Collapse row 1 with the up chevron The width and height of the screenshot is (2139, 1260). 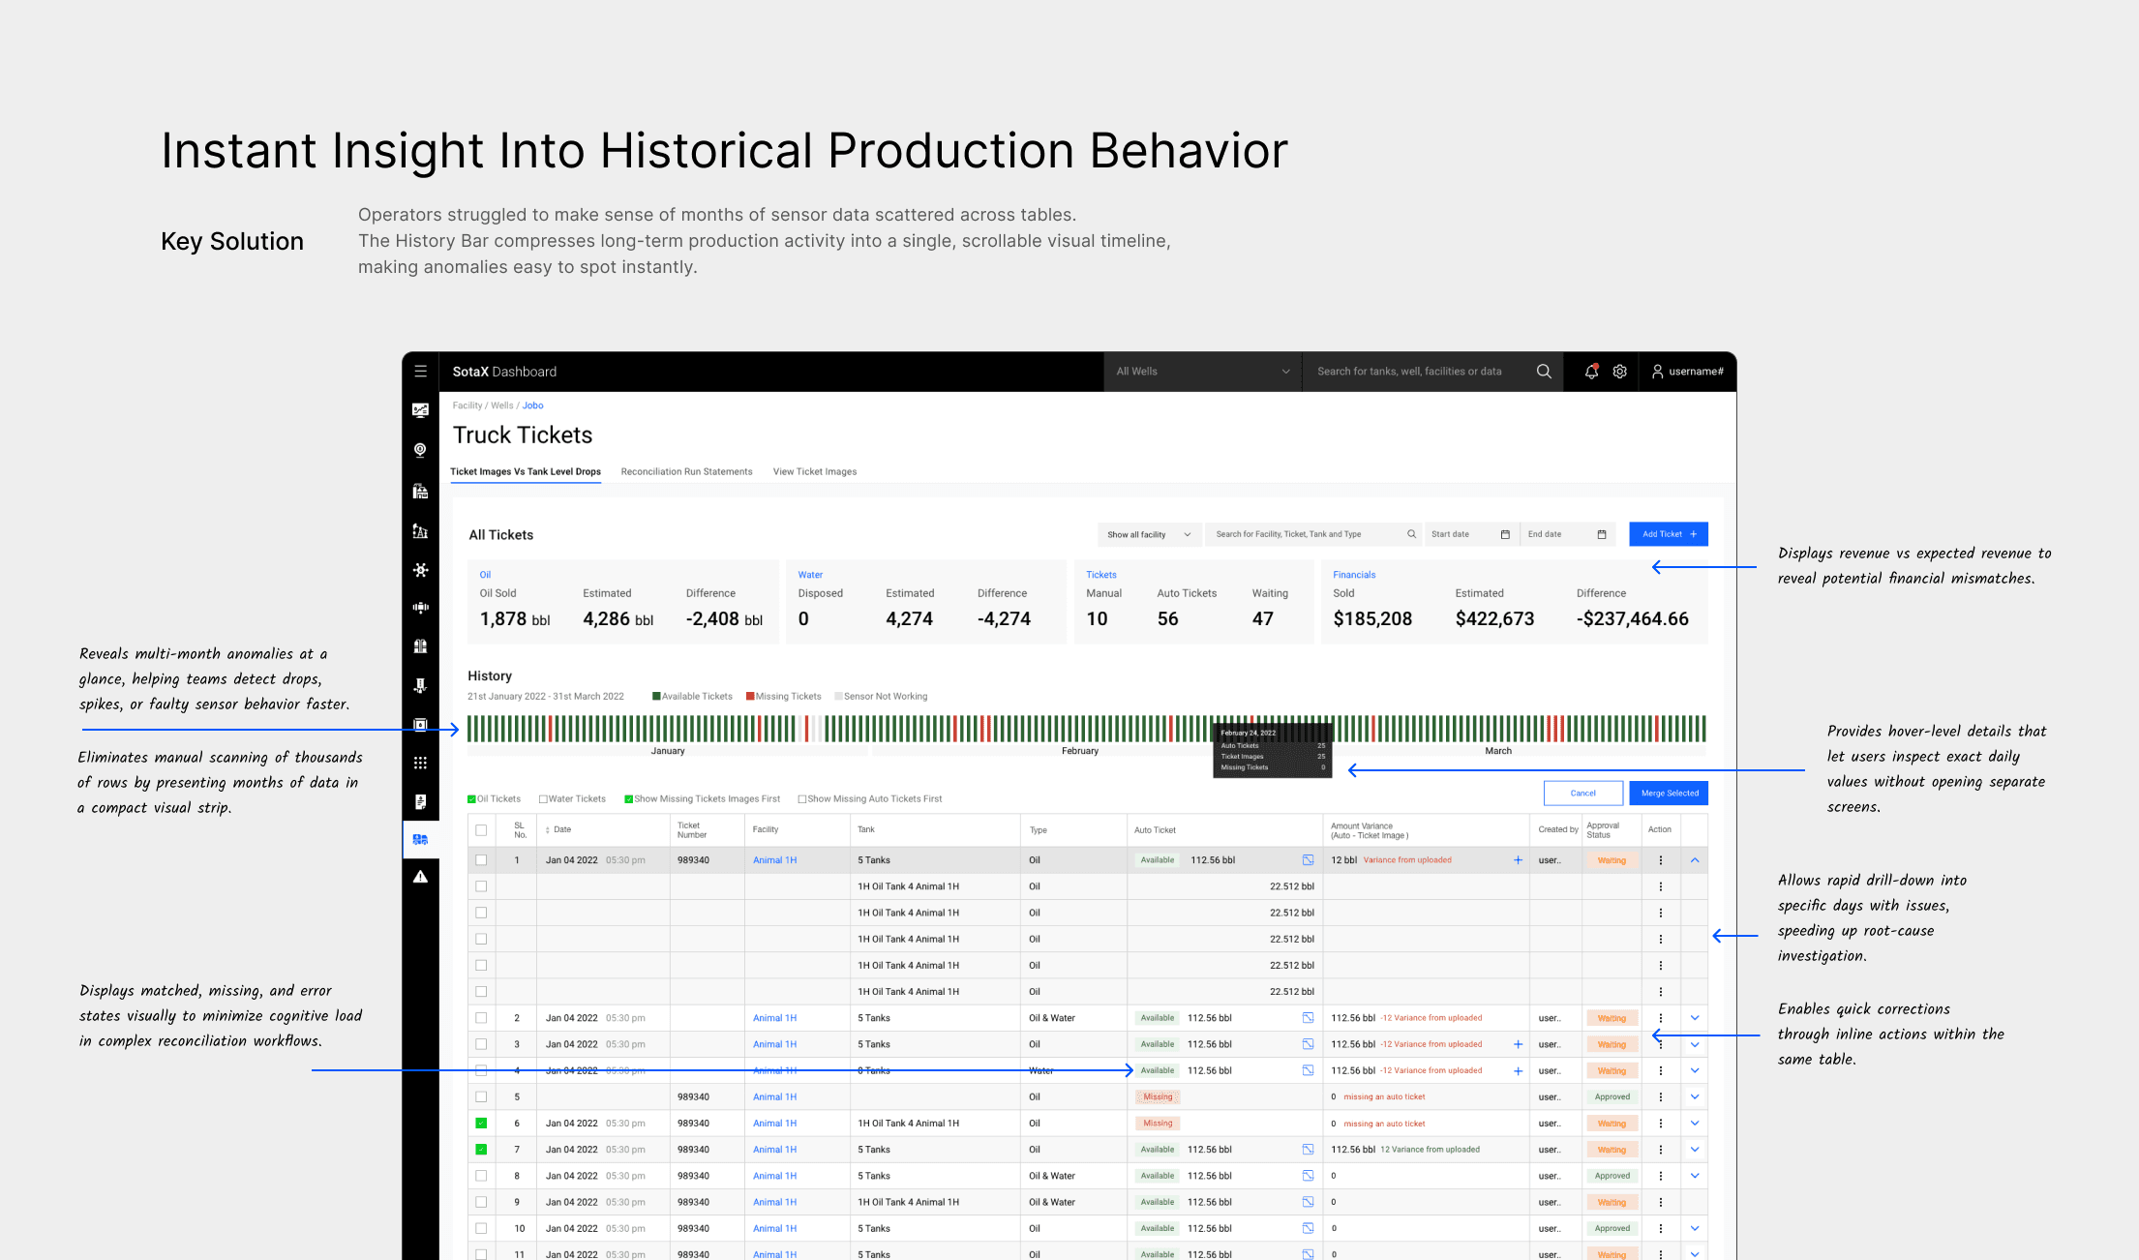(x=1695, y=860)
